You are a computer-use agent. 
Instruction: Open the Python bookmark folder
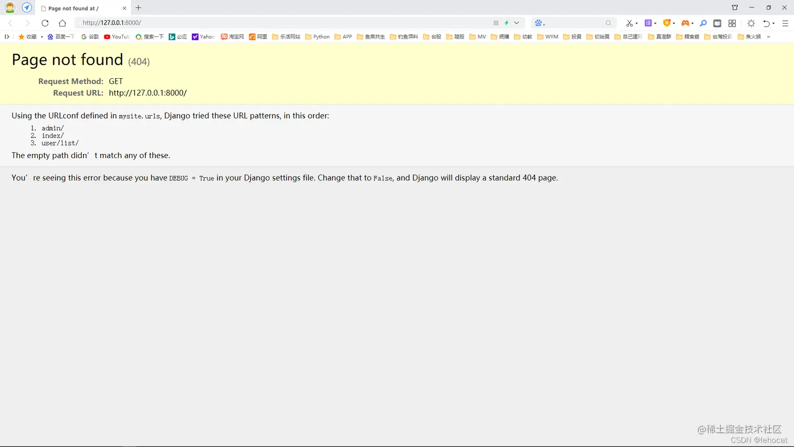(x=317, y=37)
